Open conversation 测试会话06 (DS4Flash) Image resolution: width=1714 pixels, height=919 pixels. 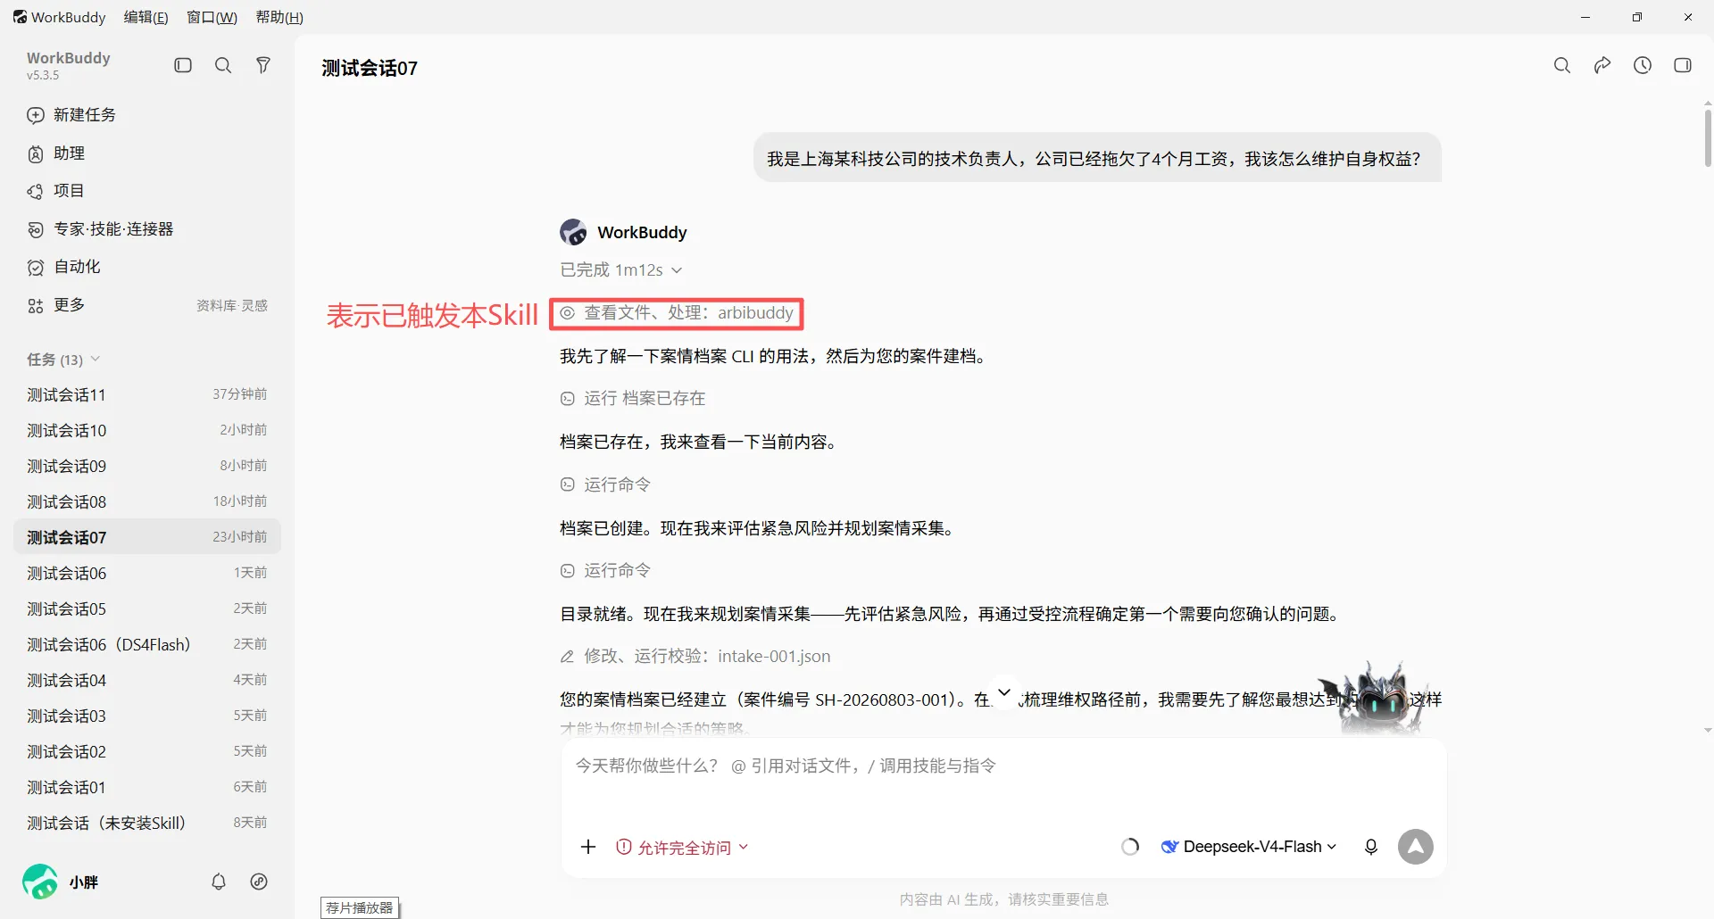tap(147, 644)
